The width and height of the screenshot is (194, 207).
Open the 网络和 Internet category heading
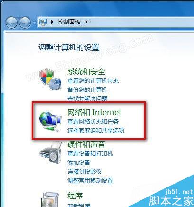coord(94,112)
